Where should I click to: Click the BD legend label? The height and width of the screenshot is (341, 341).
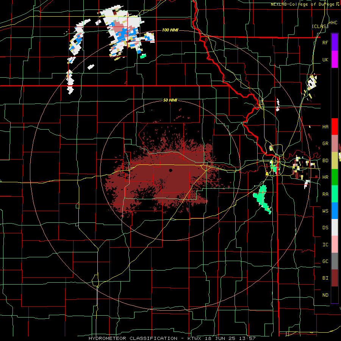[x=325, y=161]
